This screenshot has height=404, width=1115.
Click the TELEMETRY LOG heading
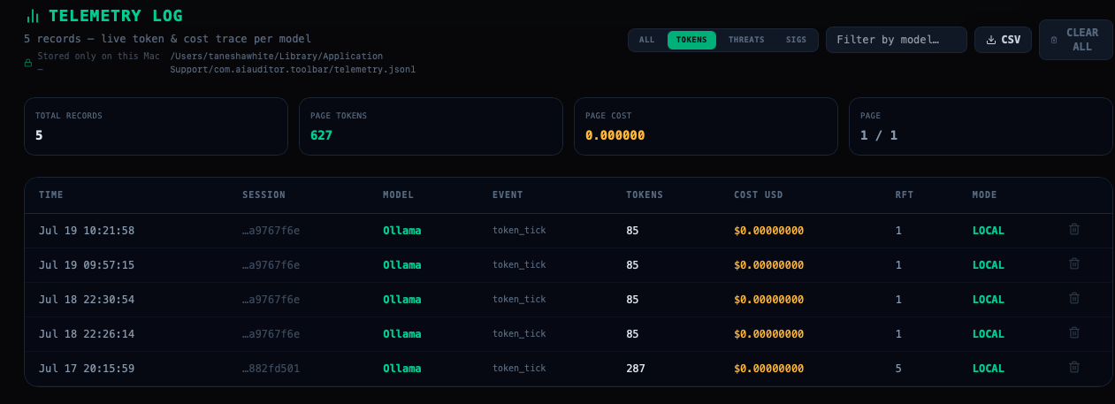point(116,16)
